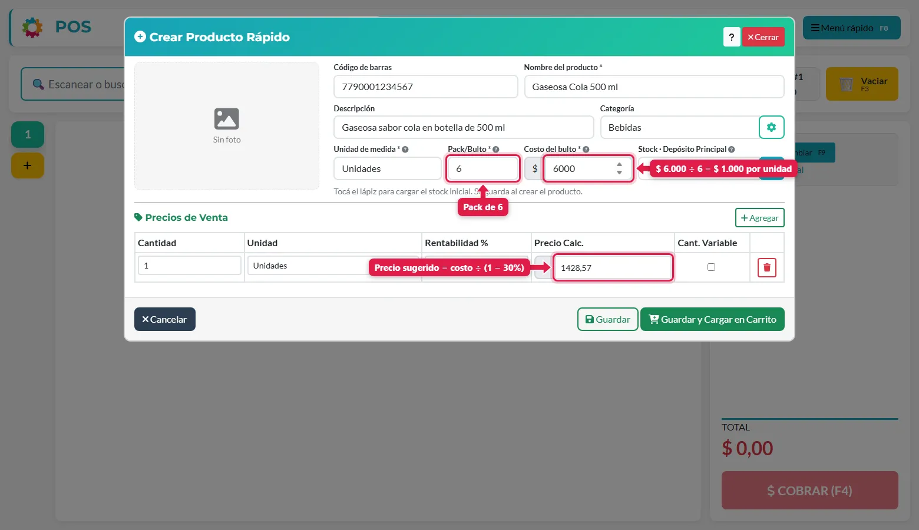The width and height of the screenshot is (919, 530).
Task: Increase Costo del bulto with up arrow
Action: [619, 164]
